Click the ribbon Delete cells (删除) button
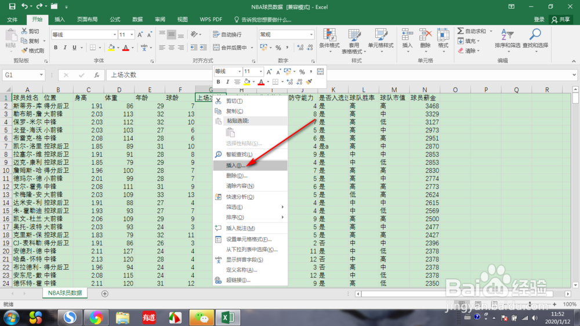Image resolution: width=580 pixels, height=326 pixels. [x=425, y=40]
